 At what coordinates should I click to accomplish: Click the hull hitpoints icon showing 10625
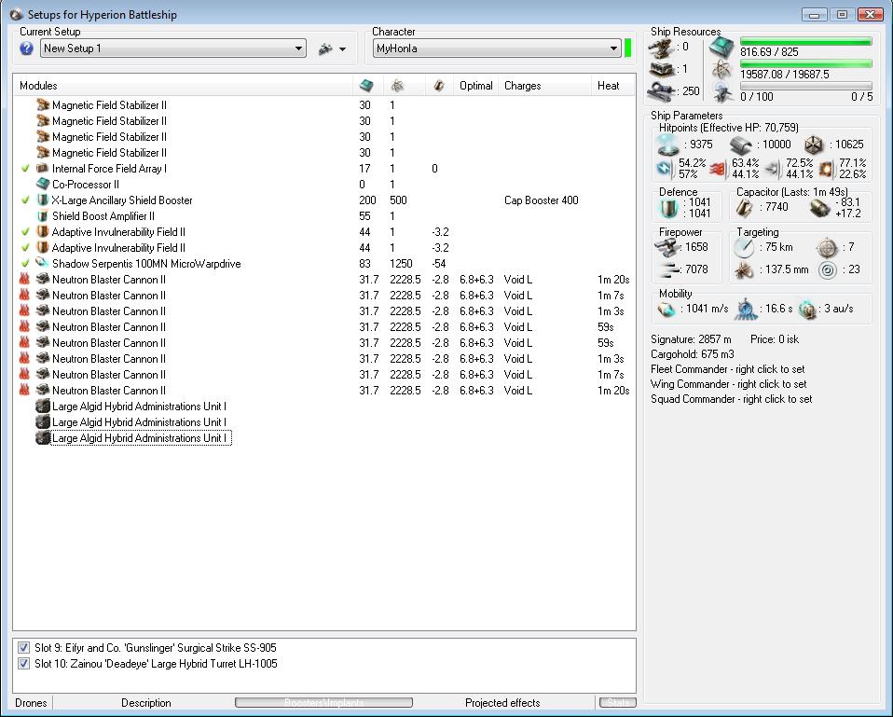coord(814,145)
